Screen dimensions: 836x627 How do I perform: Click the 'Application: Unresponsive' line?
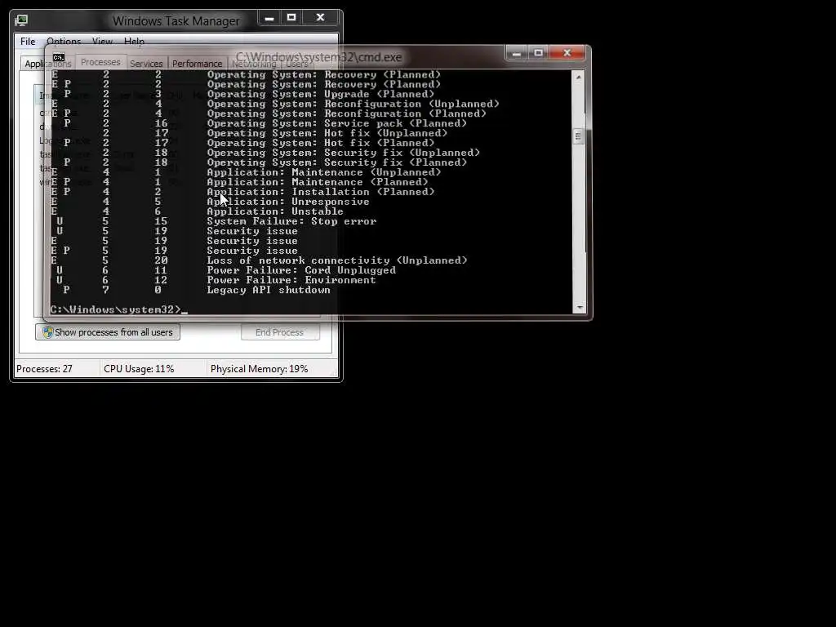(x=288, y=202)
